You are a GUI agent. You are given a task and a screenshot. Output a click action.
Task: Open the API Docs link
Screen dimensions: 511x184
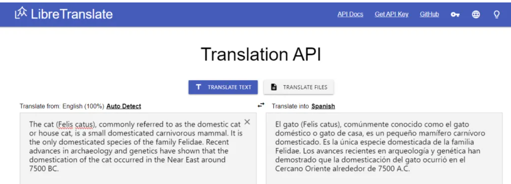(x=350, y=14)
